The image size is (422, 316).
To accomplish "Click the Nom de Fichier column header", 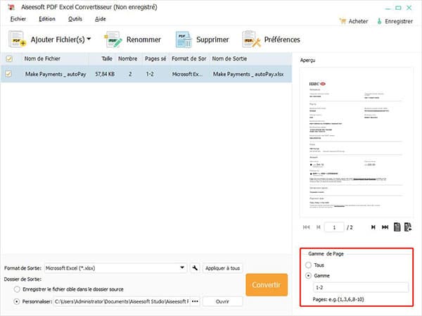I will 42,58.
